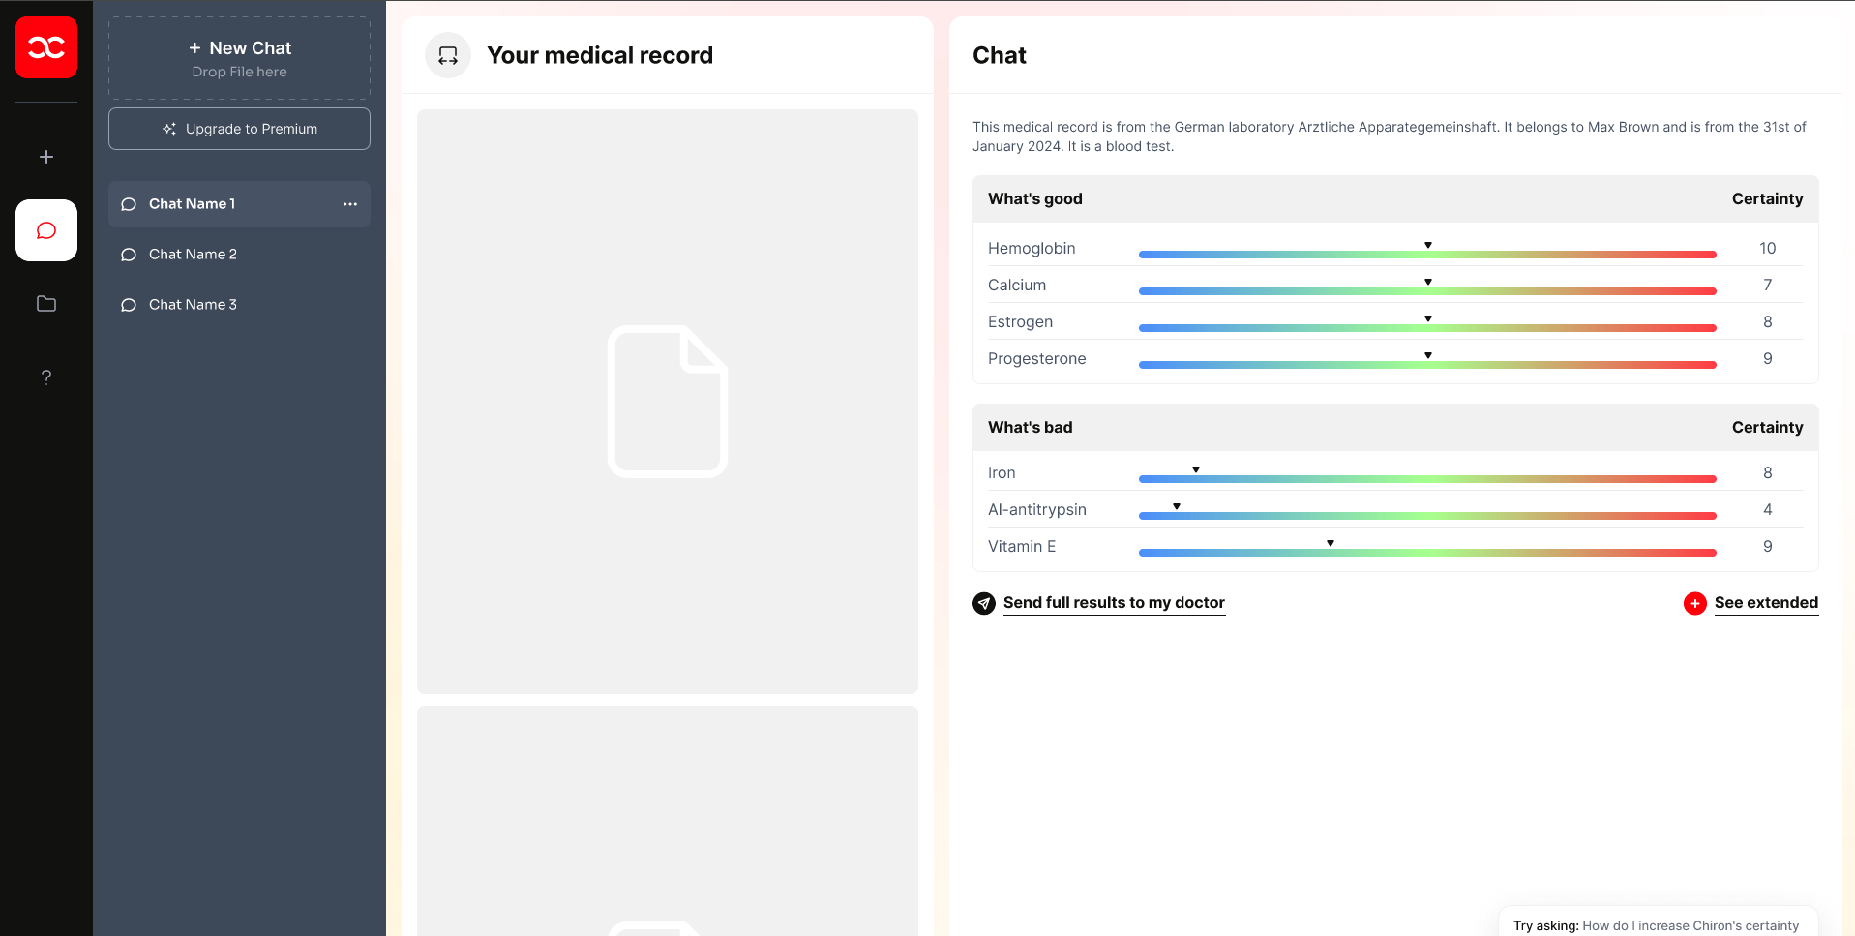Select Chat Name 1 in the list
Screen dimensions: 1855x936
pos(239,204)
